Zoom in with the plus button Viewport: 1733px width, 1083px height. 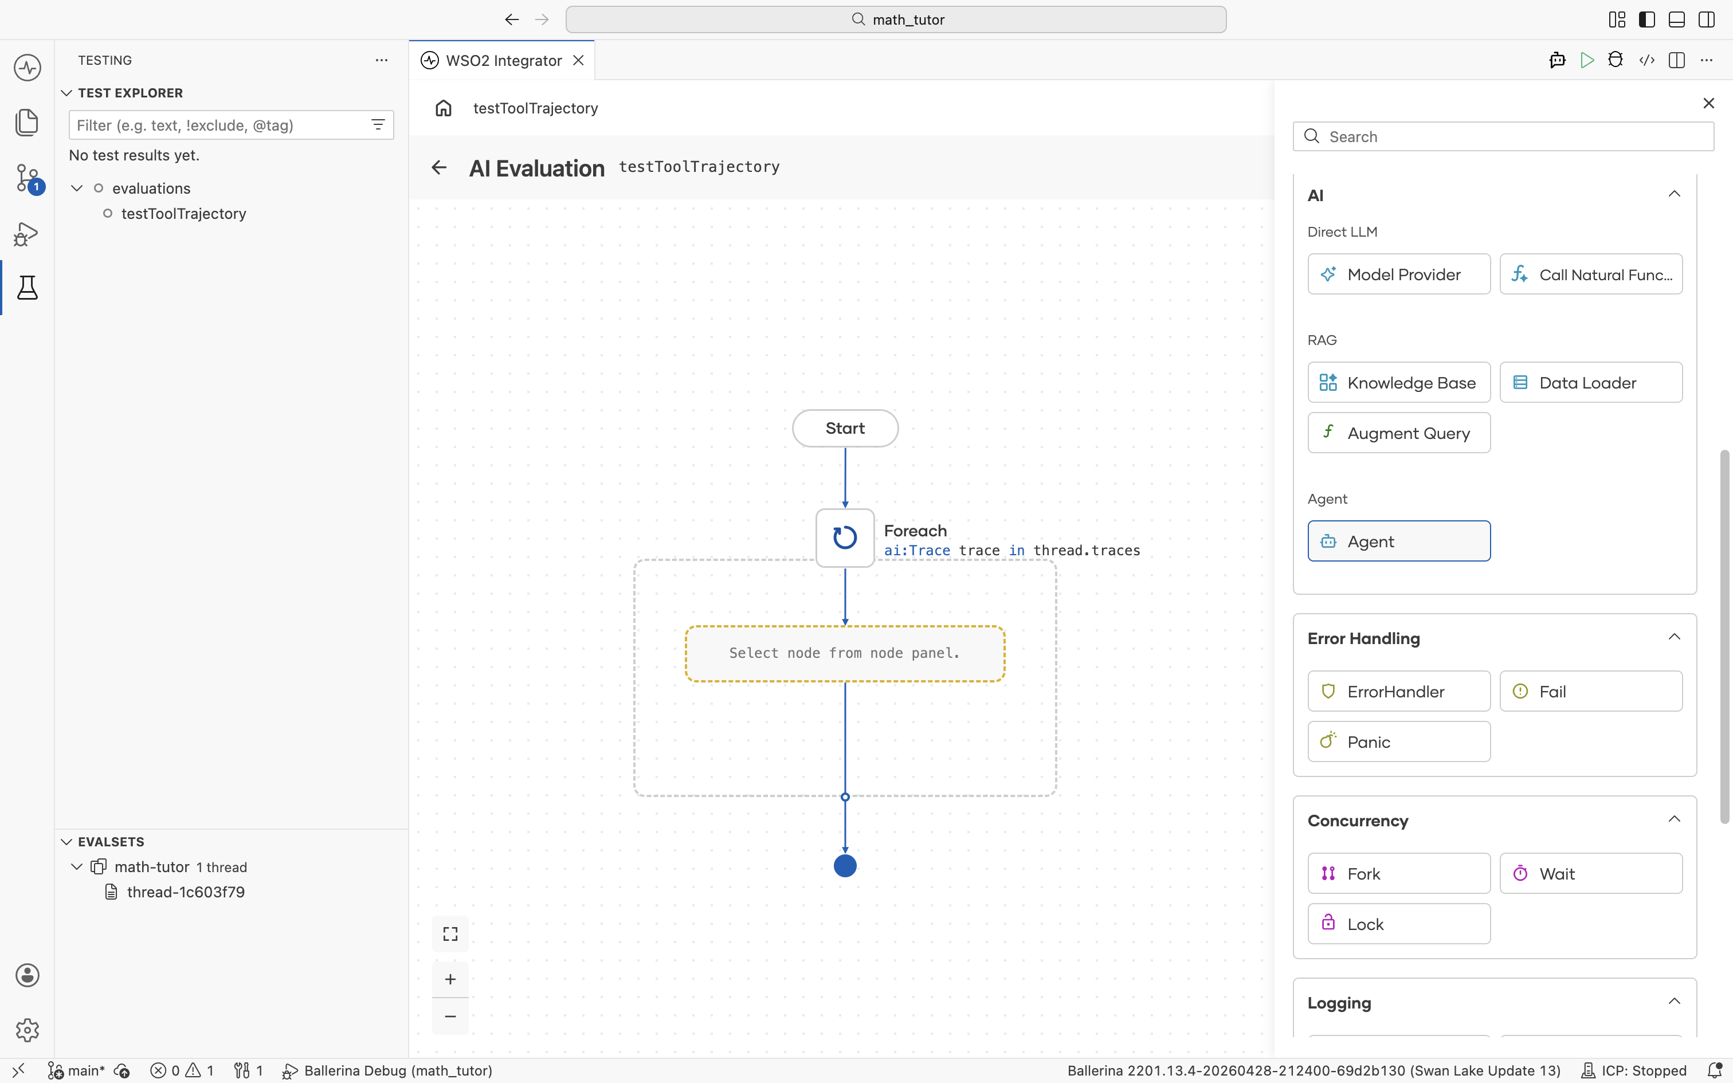tap(450, 979)
